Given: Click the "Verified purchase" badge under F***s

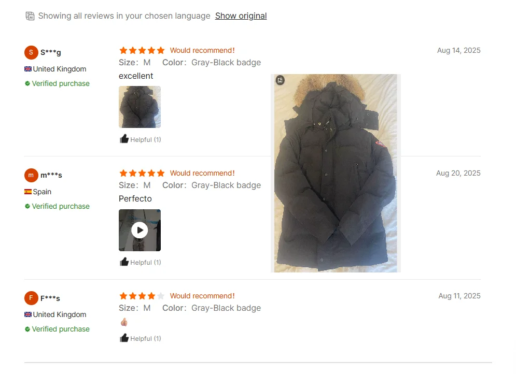Looking at the screenshot, I should (x=57, y=329).
